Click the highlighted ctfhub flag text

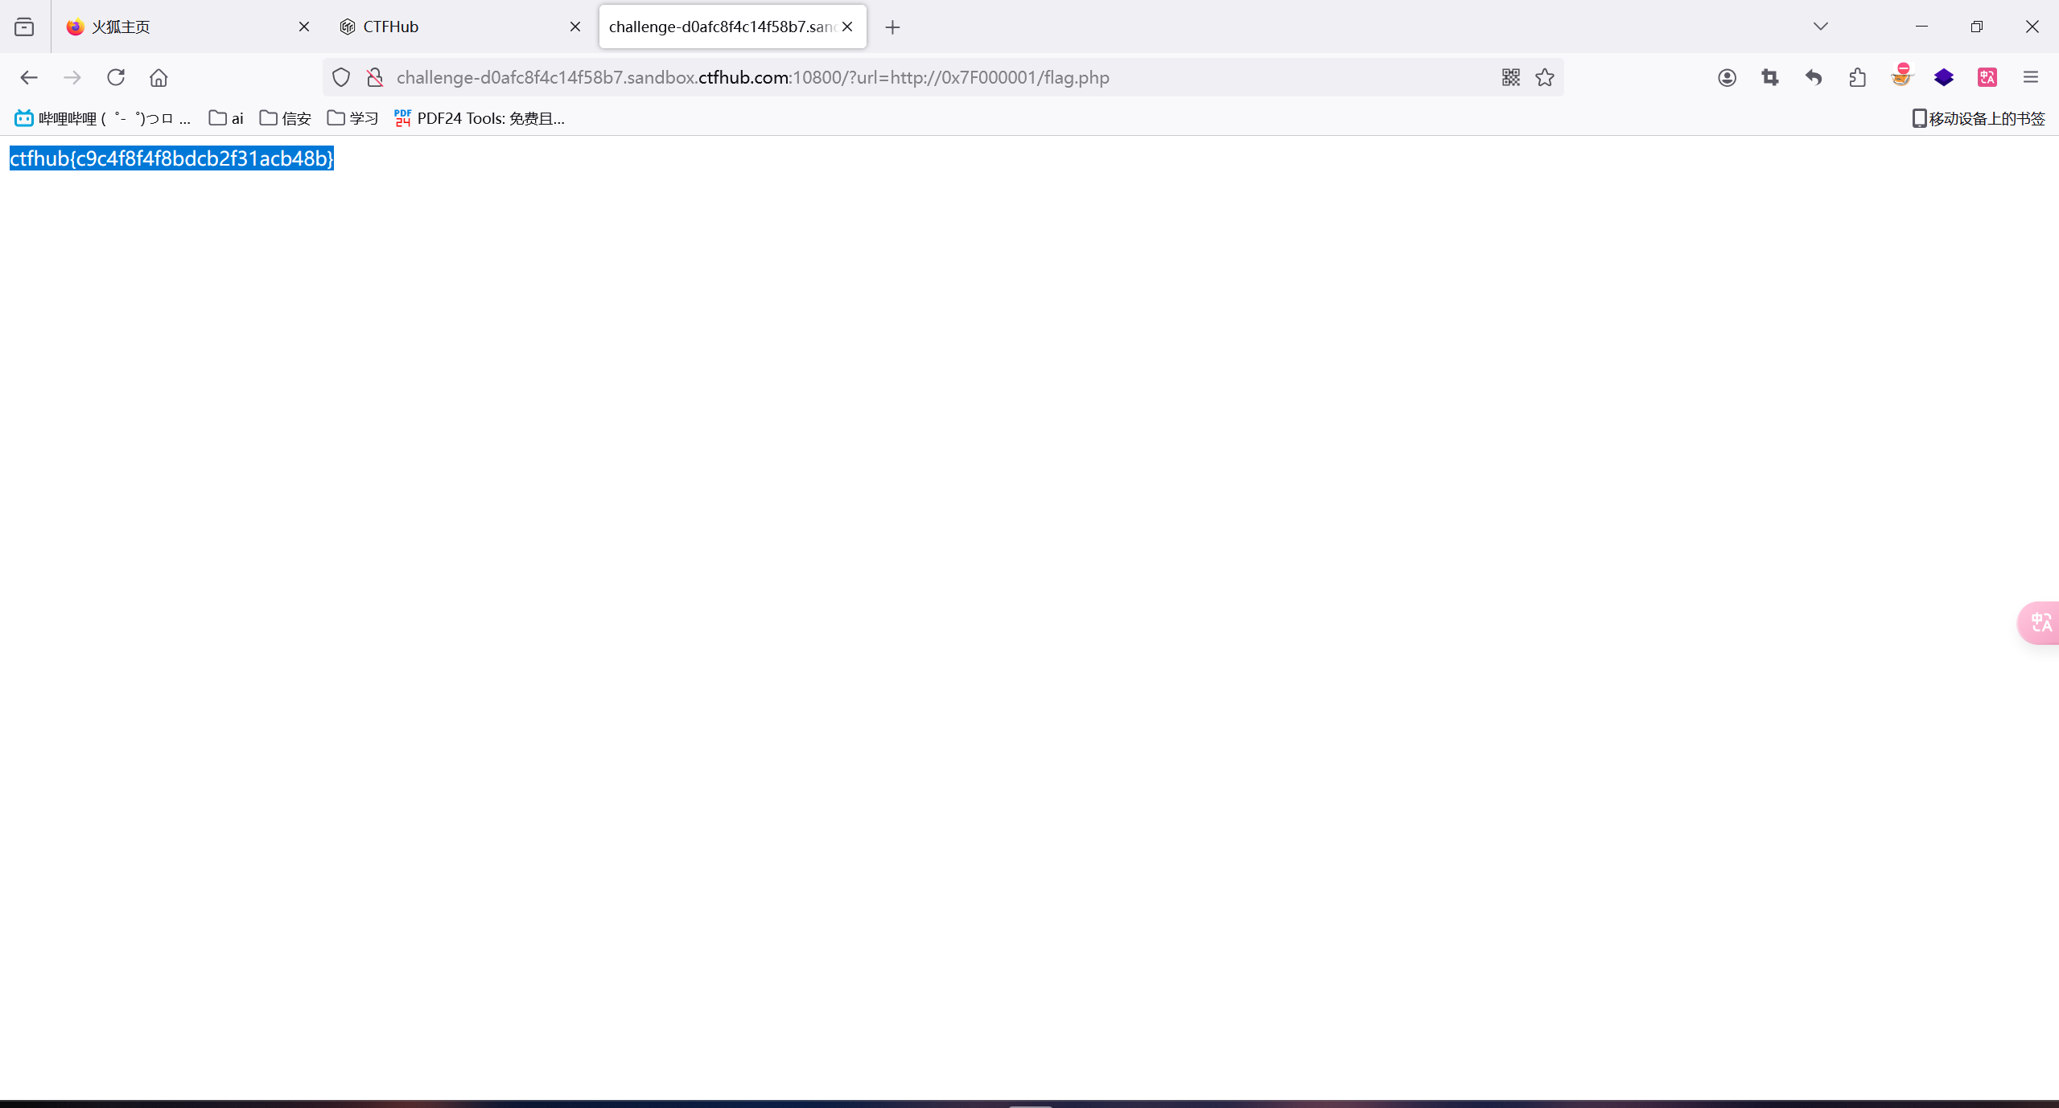point(171,158)
